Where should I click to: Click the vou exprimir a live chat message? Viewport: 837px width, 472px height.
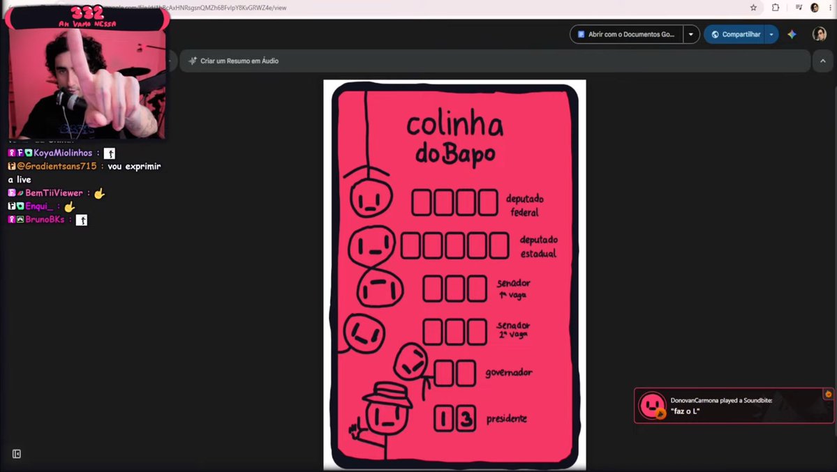84,173
